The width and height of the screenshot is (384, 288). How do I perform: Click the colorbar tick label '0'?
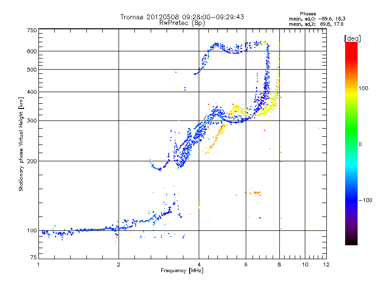pyautogui.click(x=360, y=144)
